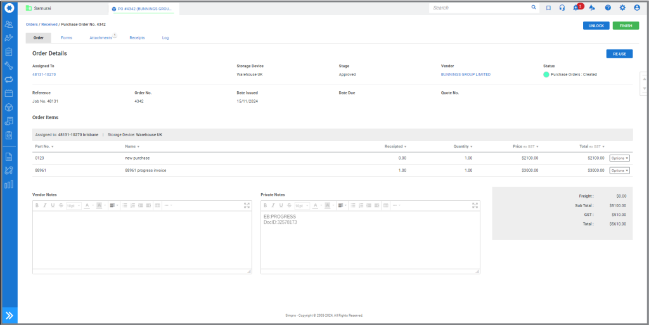Screen dimensions: 649x325
Task: Open the Invoices icon in sidebar
Action: click(9, 121)
